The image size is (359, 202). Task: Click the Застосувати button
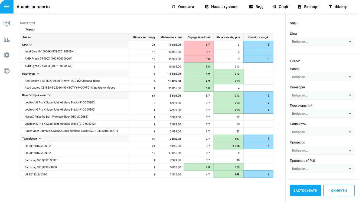305,190
